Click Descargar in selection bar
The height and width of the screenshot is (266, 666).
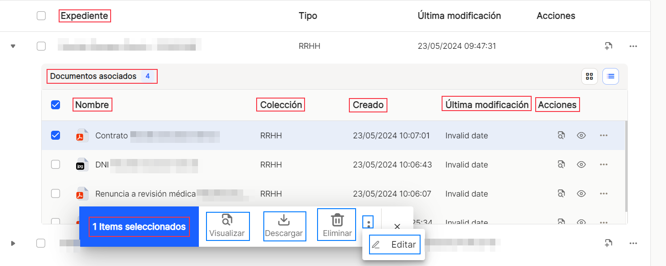pyautogui.click(x=284, y=226)
